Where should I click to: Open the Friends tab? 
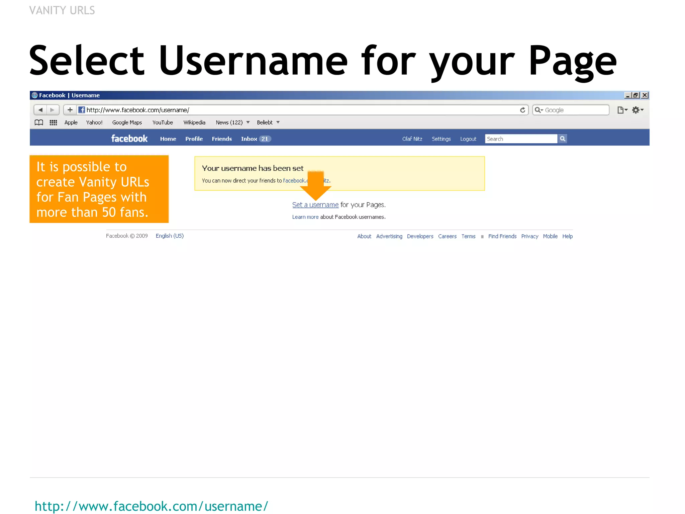(222, 139)
